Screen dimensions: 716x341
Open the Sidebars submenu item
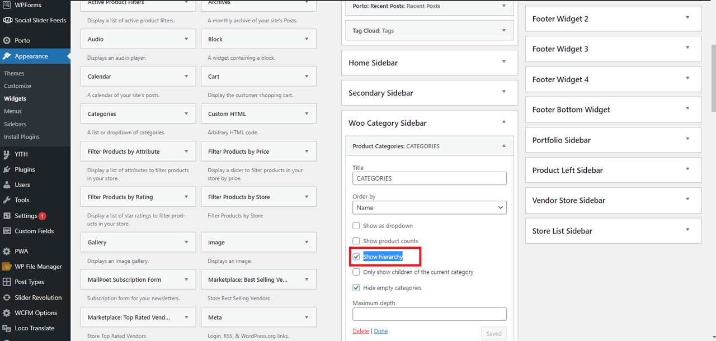point(15,124)
